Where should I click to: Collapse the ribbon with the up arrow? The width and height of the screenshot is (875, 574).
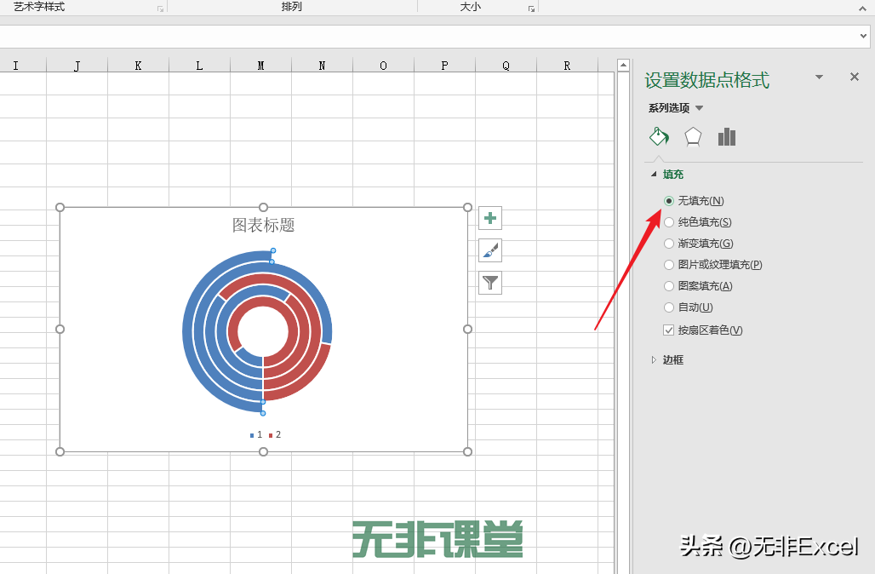(x=863, y=9)
